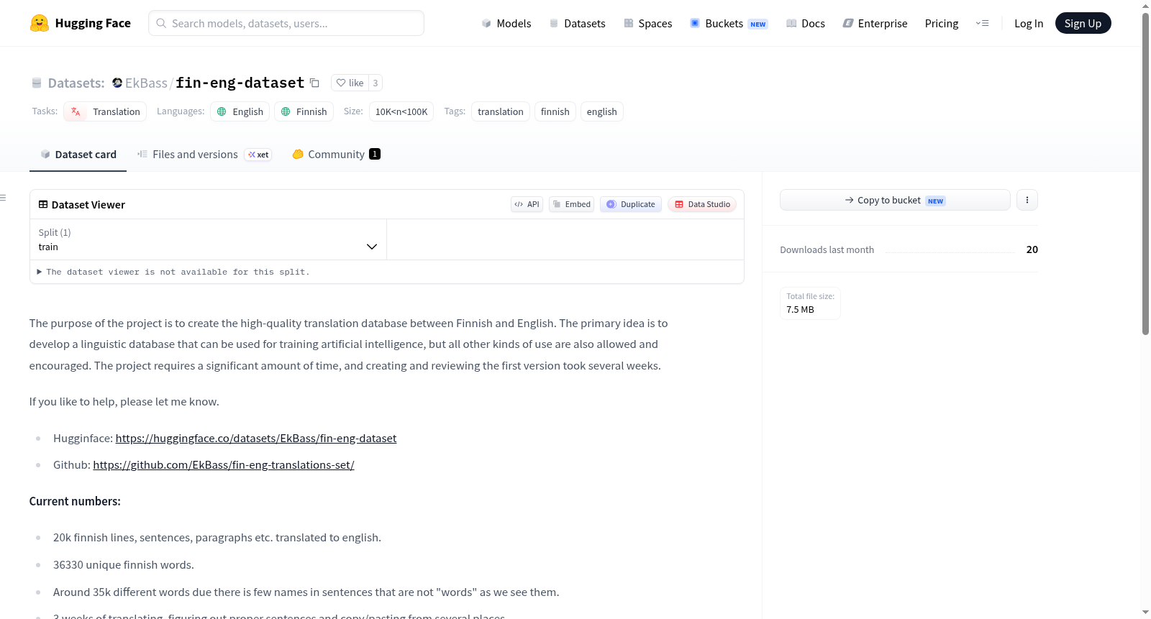Click the Total file size 7.5 MB box

(810, 303)
